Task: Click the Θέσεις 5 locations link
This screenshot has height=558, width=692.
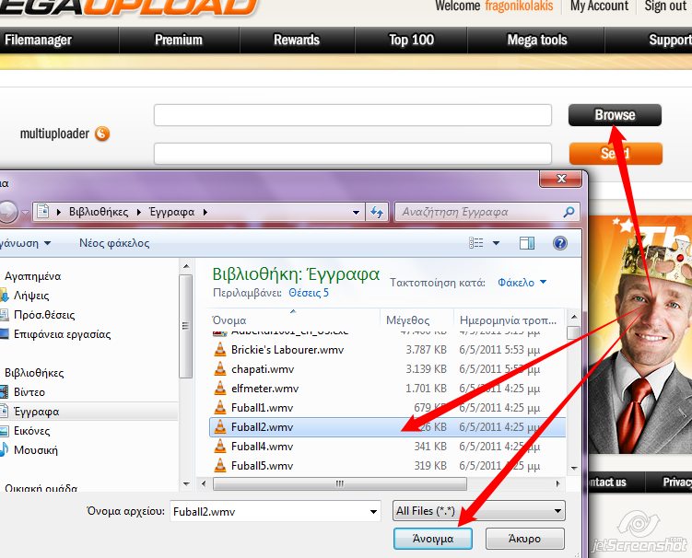Action: 309,293
